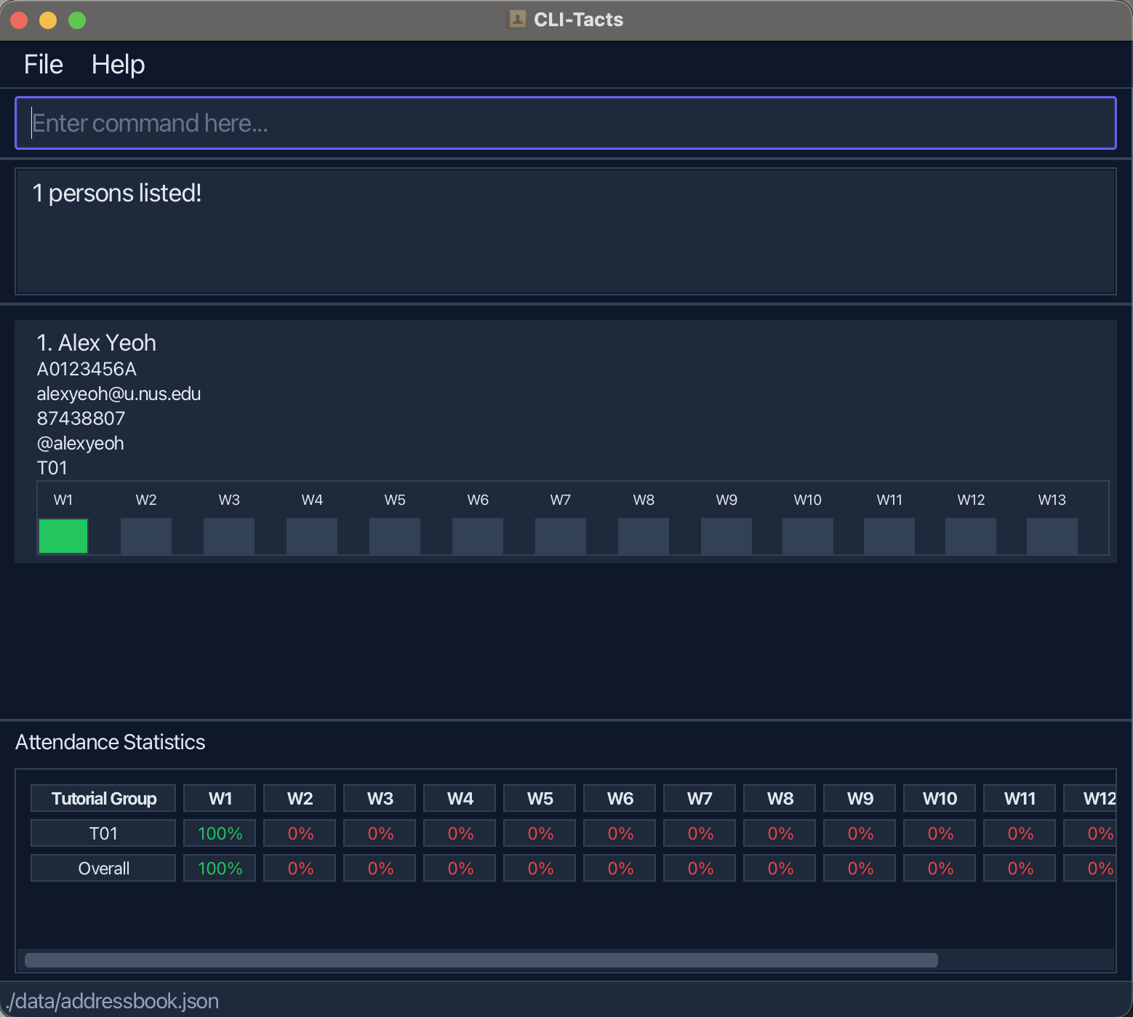Click the email alexyeoh@u.nus.edu
The image size is (1133, 1017).
[119, 394]
